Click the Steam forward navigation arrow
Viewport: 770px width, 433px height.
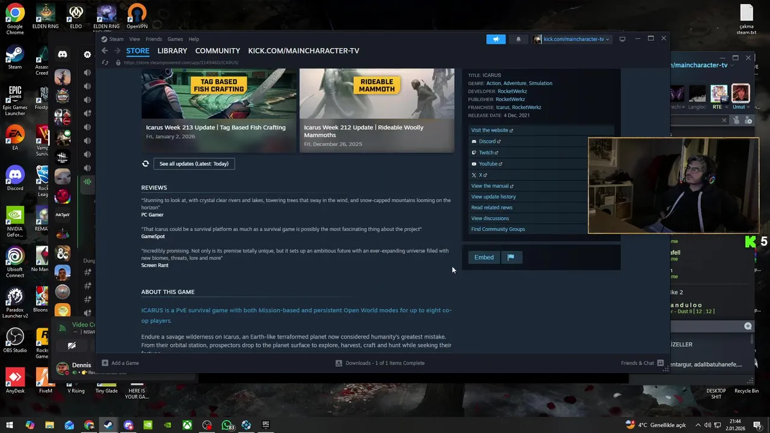click(117, 51)
